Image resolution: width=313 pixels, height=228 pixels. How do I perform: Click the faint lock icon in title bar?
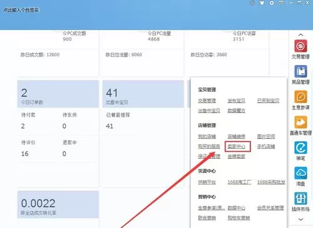point(252,2)
